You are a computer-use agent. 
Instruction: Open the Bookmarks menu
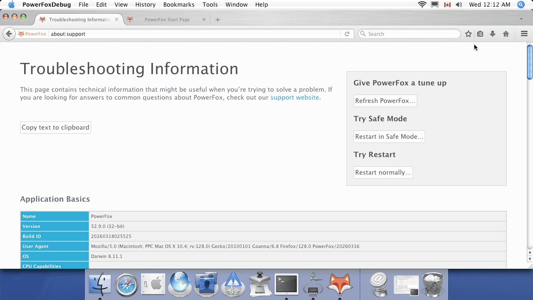(179, 5)
